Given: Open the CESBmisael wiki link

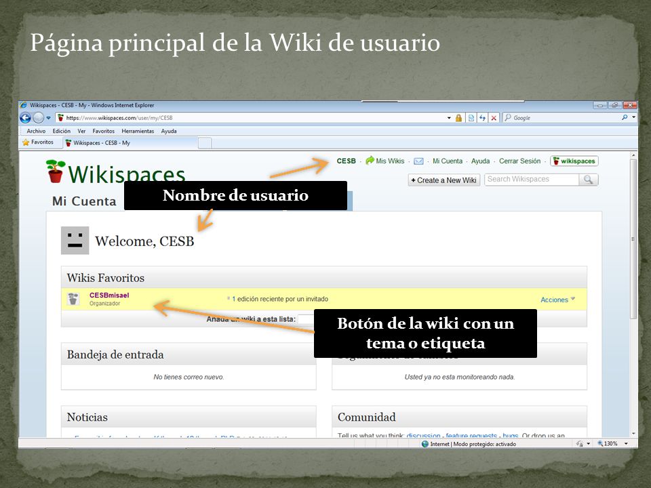Looking at the screenshot, I should (x=109, y=295).
